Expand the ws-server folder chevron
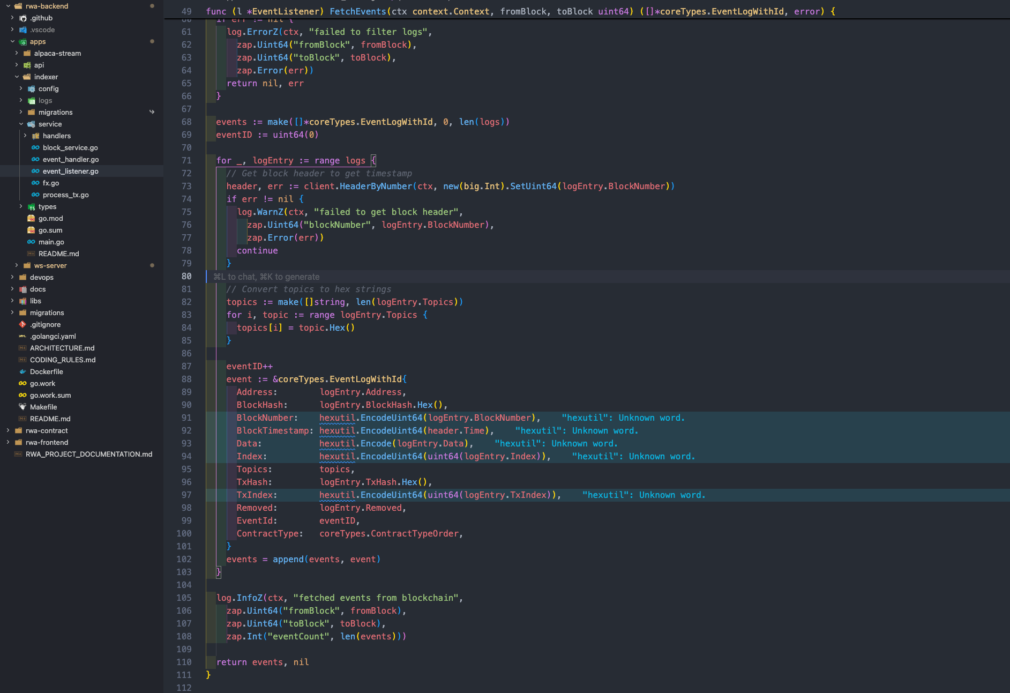This screenshot has width=1010, height=693. click(17, 265)
